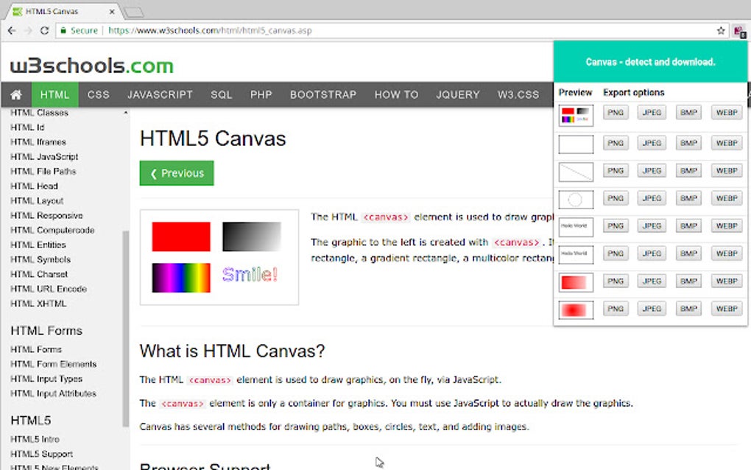The width and height of the screenshot is (751, 470).
Task: Open HTML Iframes sidebar link
Action: pyautogui.click(x=38, y=142)
